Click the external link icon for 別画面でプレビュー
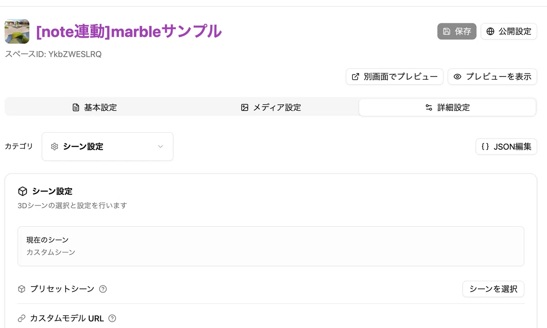The image size is (547, 328). pos(355,77)
